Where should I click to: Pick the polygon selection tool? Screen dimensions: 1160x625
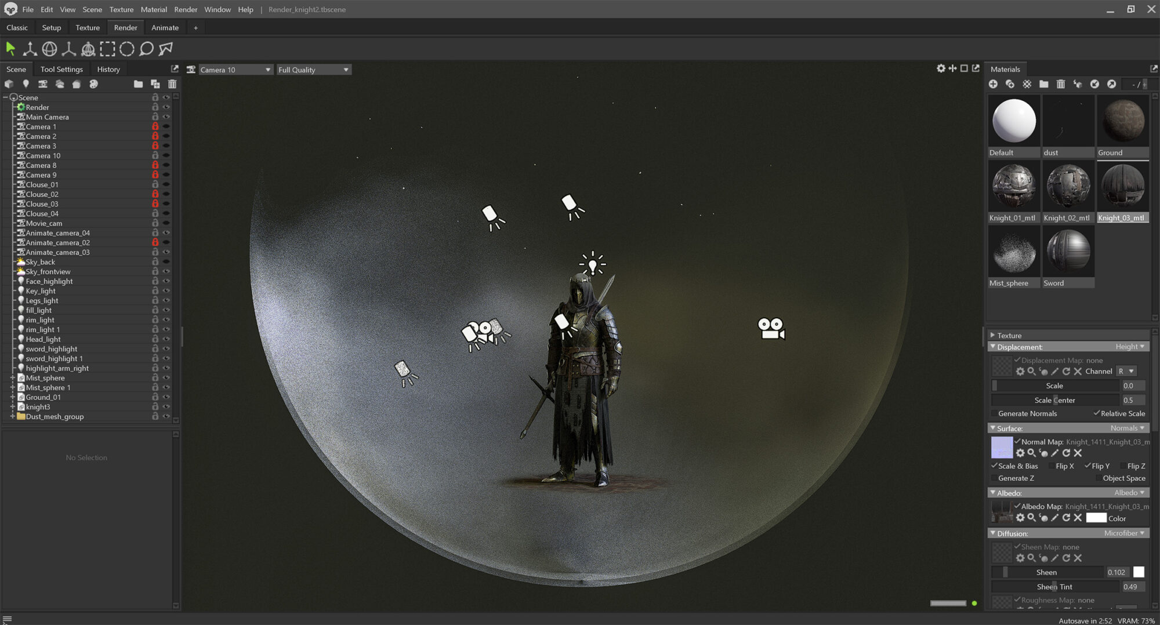click(x=166, y=49)
